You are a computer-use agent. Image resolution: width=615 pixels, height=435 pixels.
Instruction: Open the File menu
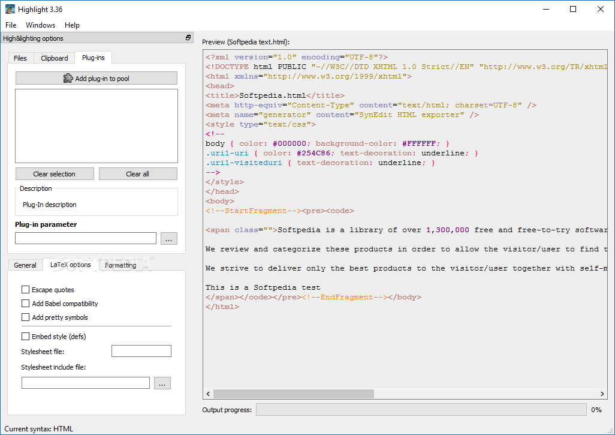point(11,25)
